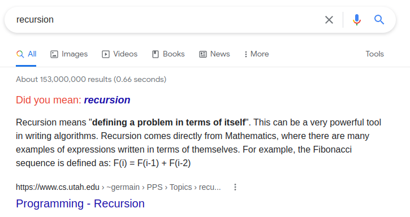The height and width of the screenshot is (217, 410).
Task: Click the cs.utah.edu breadcrumb URL
Action: tap(118, 187)
